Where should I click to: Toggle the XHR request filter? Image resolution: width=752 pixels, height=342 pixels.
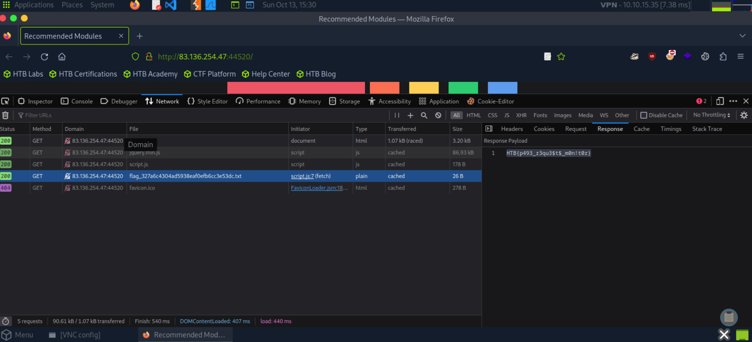pos(521,115)
